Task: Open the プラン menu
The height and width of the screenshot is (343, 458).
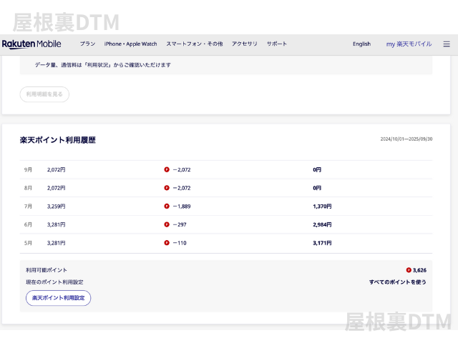Action: [x=87, y=44]
